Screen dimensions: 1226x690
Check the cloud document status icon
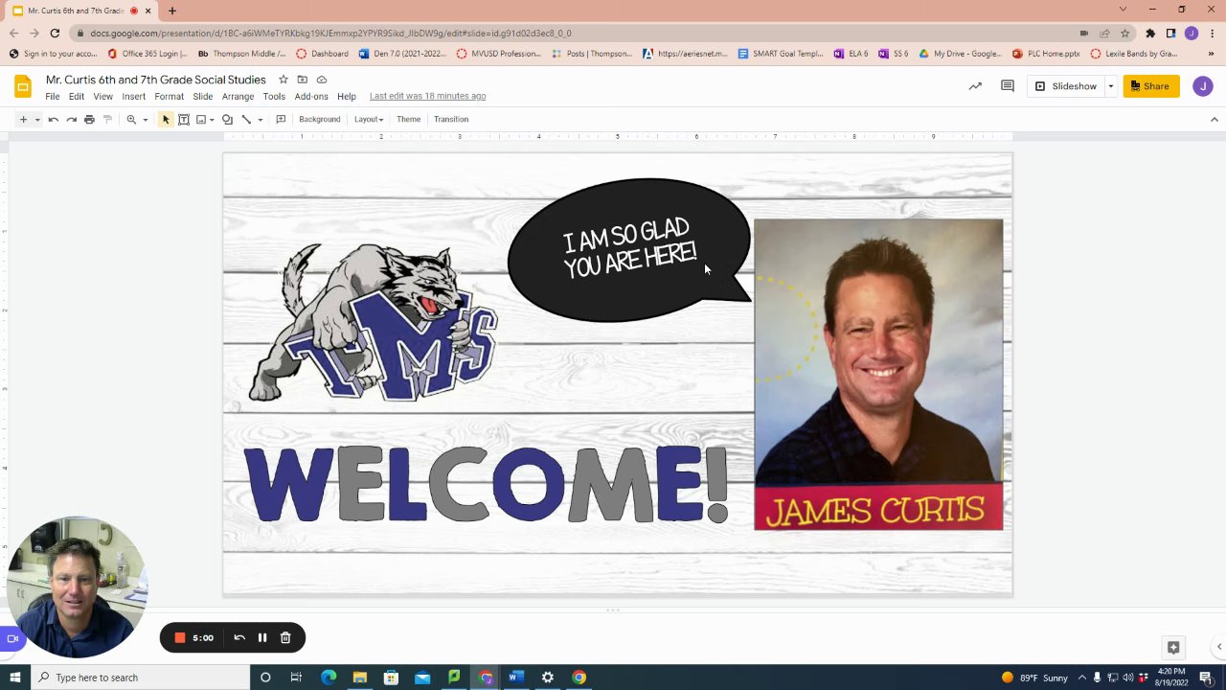tap(322, 80)
